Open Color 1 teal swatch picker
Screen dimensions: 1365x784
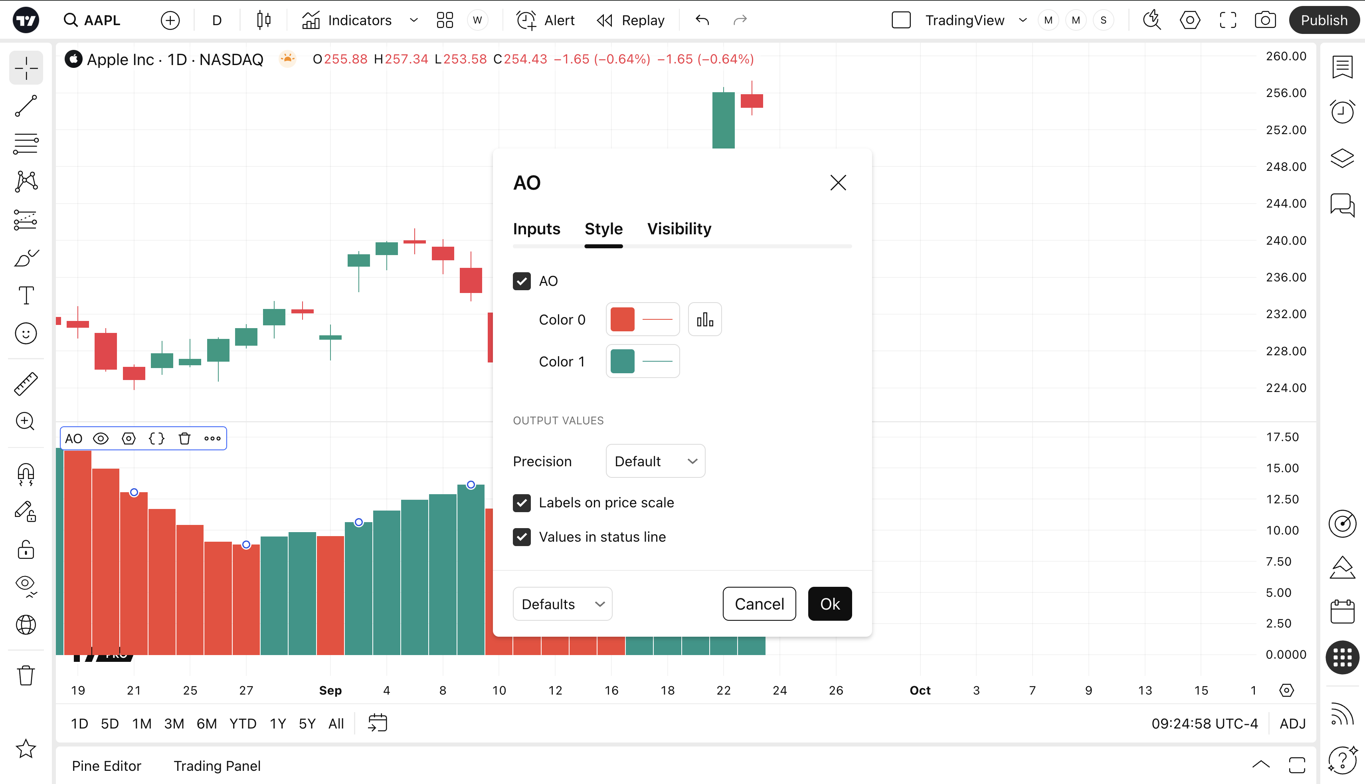[623, 361]
